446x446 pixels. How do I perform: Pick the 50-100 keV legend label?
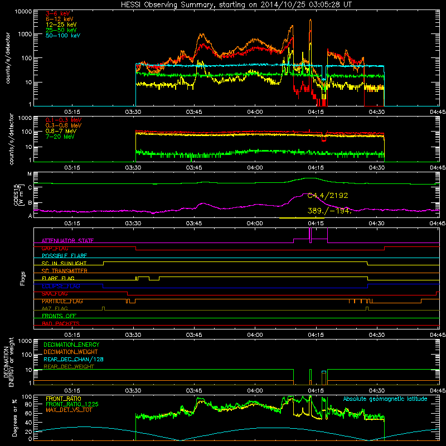click(63, 36)
